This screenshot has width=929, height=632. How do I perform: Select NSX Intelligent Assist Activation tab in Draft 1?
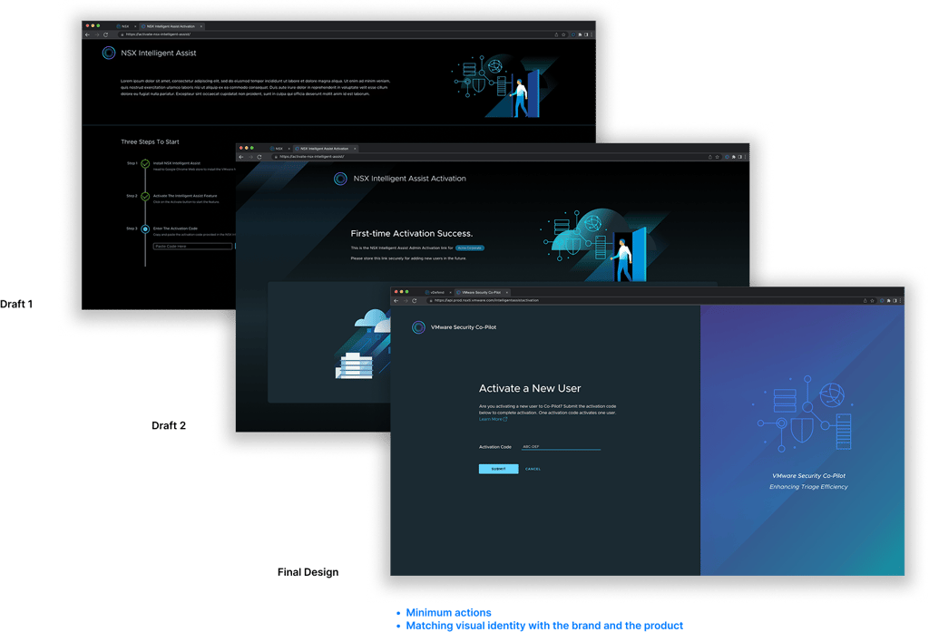[171, 26]
